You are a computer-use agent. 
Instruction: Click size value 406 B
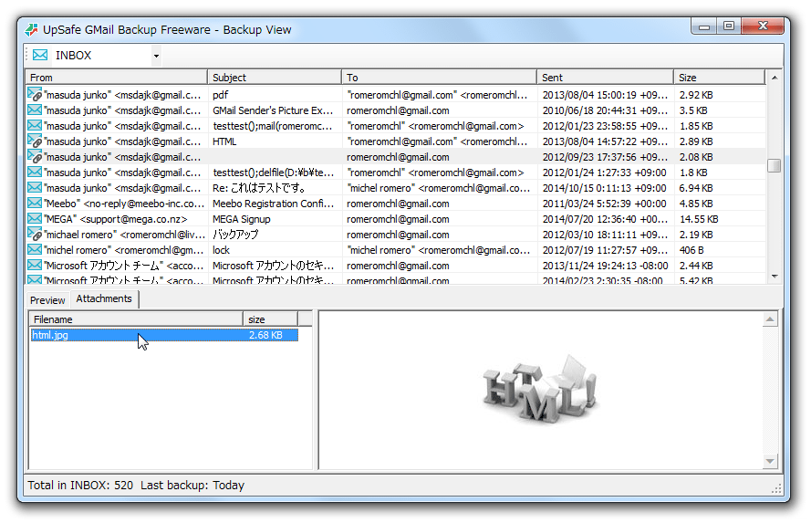point(691,250)
